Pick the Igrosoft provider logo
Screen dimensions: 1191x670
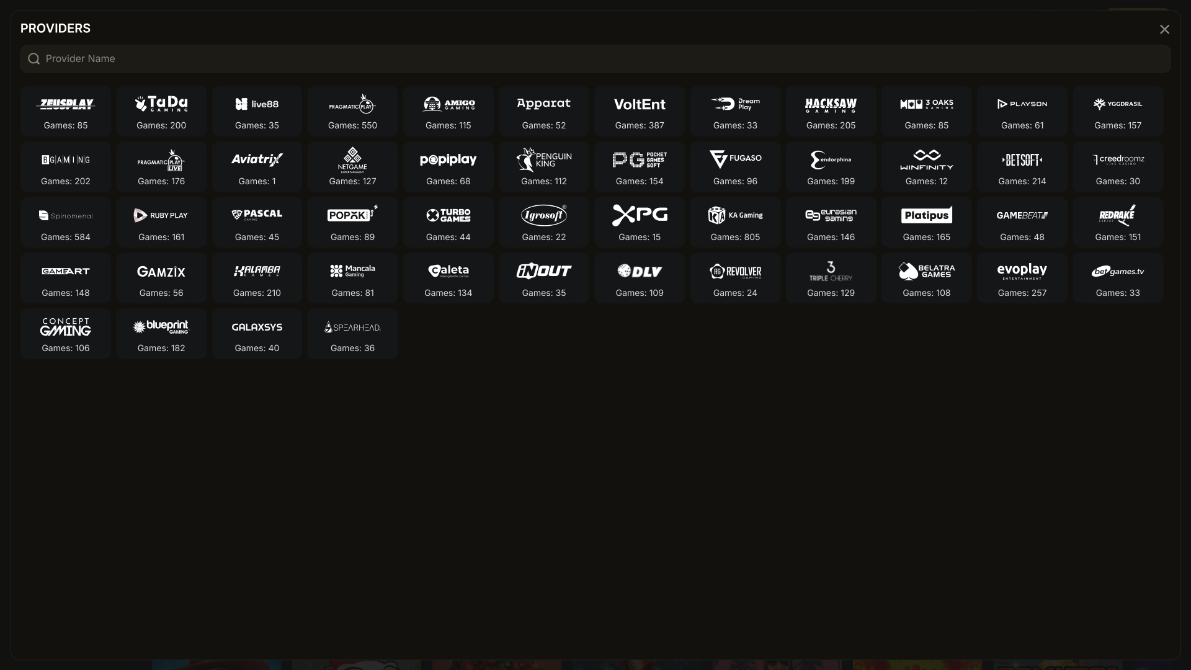click(544, 215)
